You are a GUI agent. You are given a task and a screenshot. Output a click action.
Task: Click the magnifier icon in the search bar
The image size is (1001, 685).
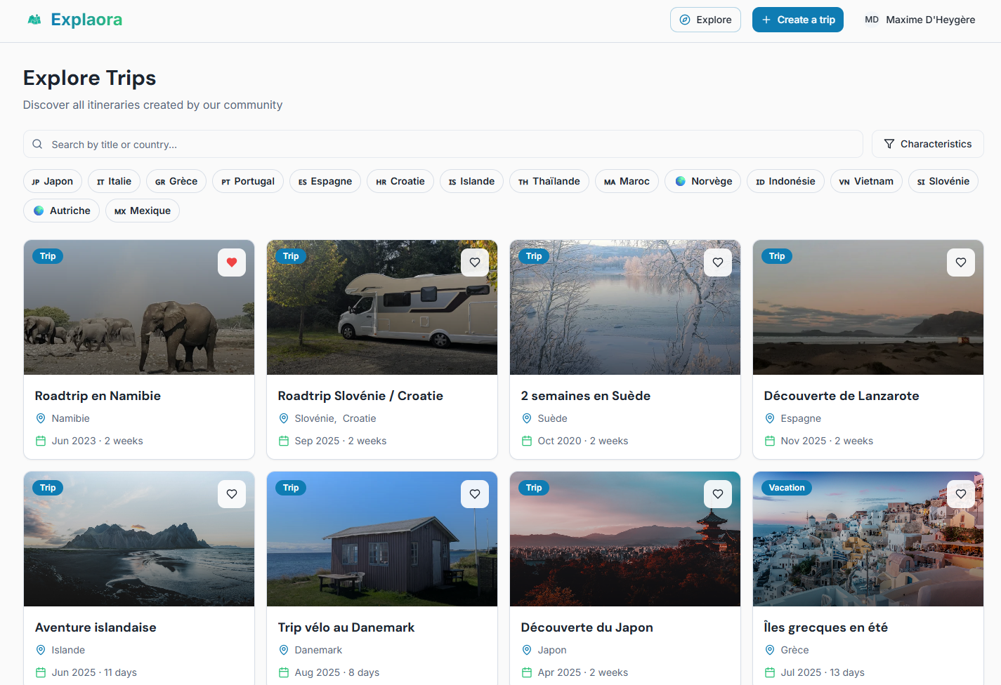click(x=37, y=144)
